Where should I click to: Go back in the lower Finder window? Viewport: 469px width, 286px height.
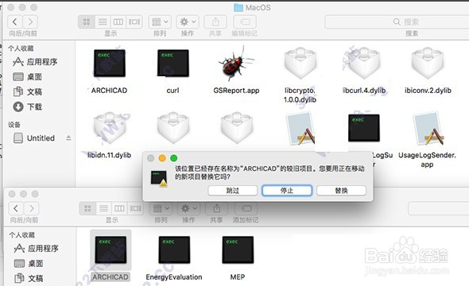tap(16, 208)
